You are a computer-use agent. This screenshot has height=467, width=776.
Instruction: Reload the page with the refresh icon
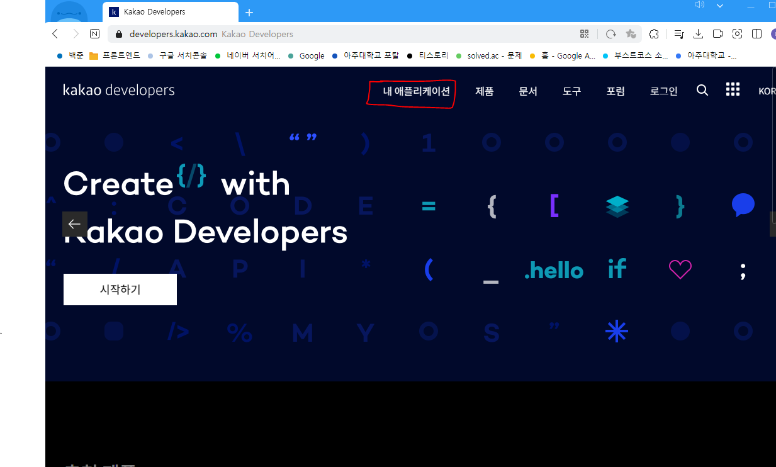[x=610, y=34]
